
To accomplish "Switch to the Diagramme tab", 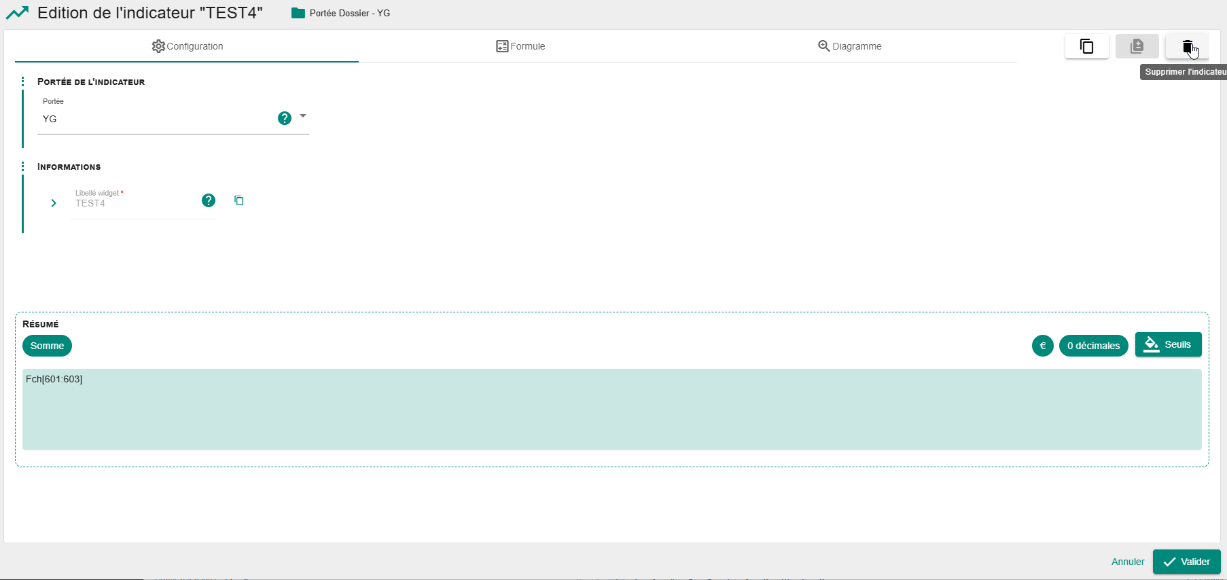I will coord(849,46).
